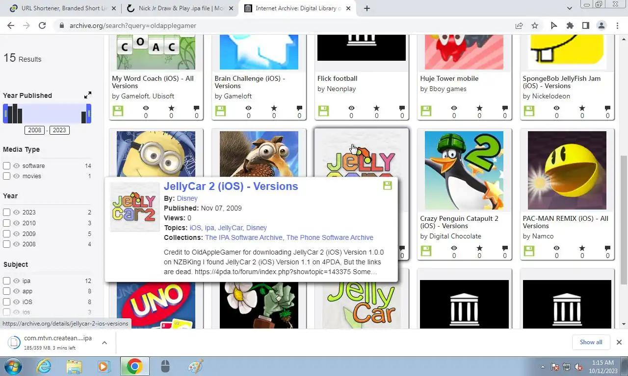Click the browser back arrow
Screen dimensions: 628x376
11,25
